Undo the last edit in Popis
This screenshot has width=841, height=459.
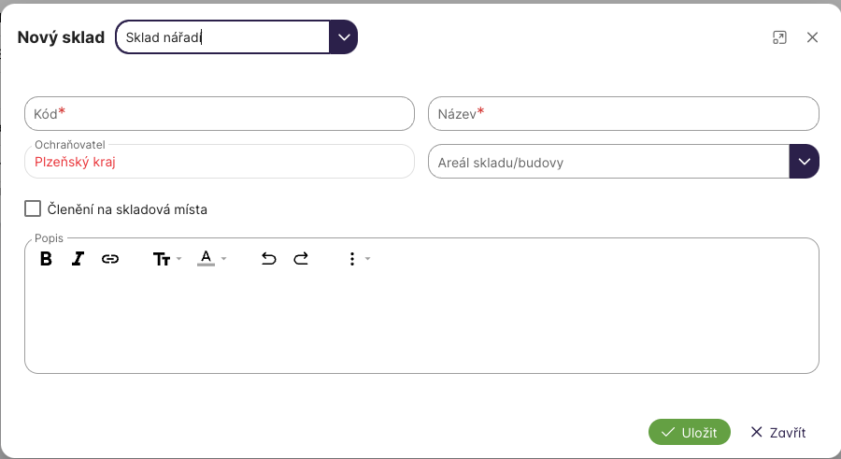click(269, 259)
